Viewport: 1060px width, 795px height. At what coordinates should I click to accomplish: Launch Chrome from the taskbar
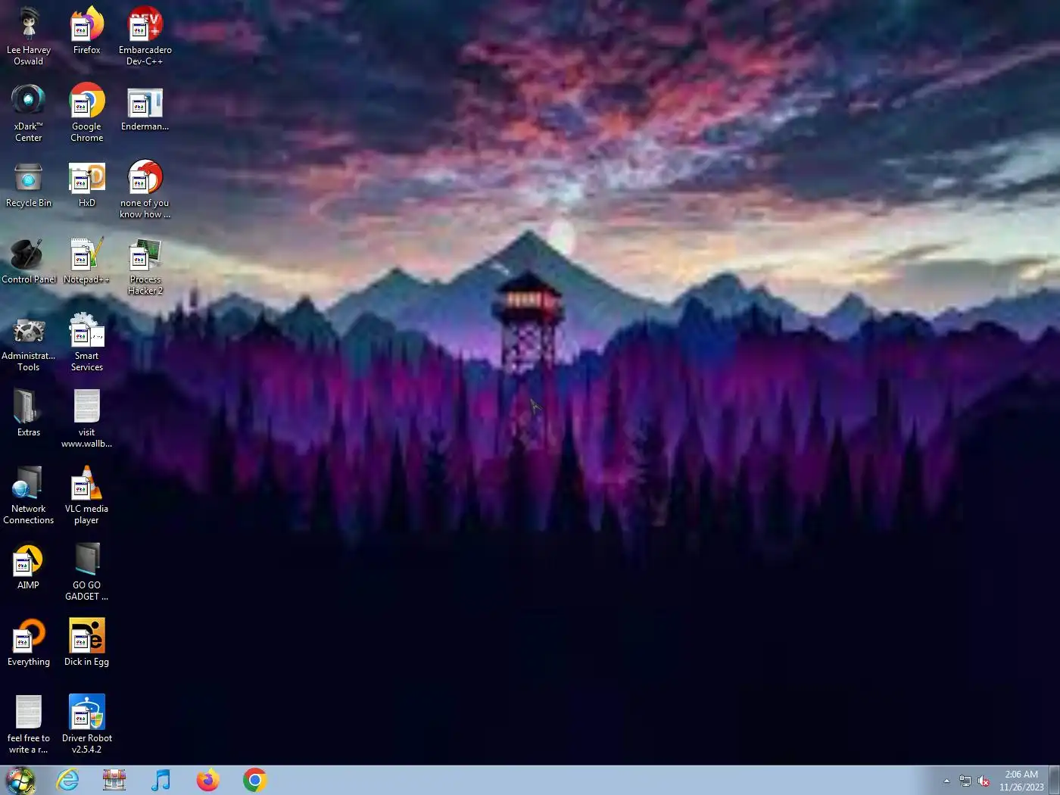click(255, 780)
